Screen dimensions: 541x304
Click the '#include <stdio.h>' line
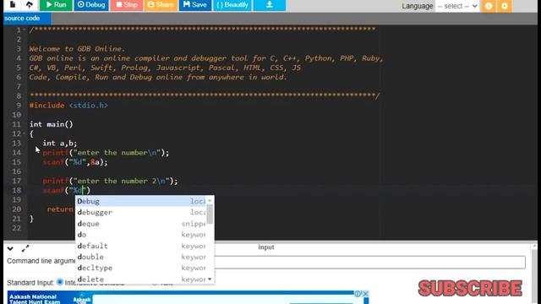coord(68,106)
